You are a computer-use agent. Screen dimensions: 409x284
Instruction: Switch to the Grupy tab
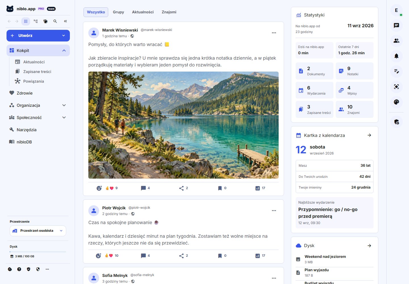pos(118,12)
